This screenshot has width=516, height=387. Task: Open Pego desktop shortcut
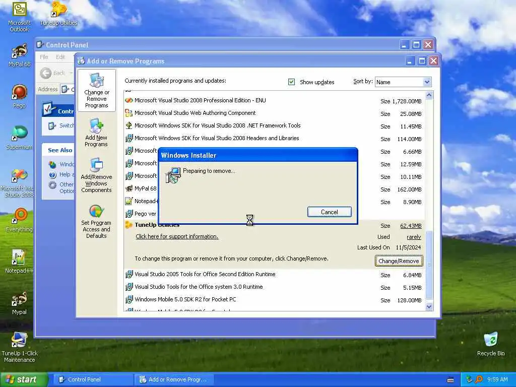click(19, 96)
